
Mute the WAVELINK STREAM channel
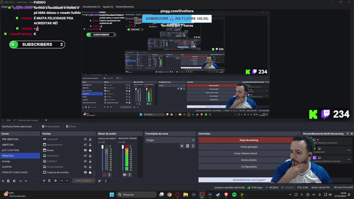(x=124, y=175)
